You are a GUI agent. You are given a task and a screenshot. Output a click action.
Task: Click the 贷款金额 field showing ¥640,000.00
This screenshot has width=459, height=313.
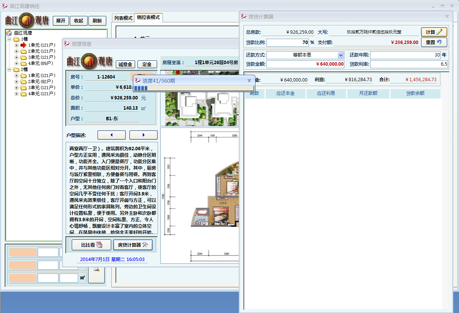[x=306, y=64]
